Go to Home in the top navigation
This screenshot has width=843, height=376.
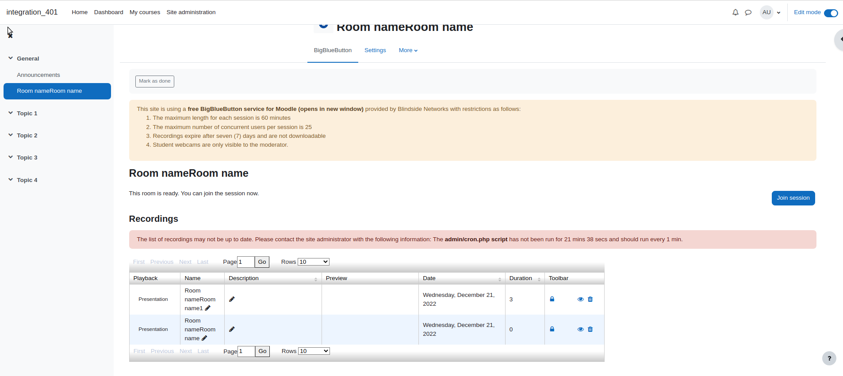[80, 12]
